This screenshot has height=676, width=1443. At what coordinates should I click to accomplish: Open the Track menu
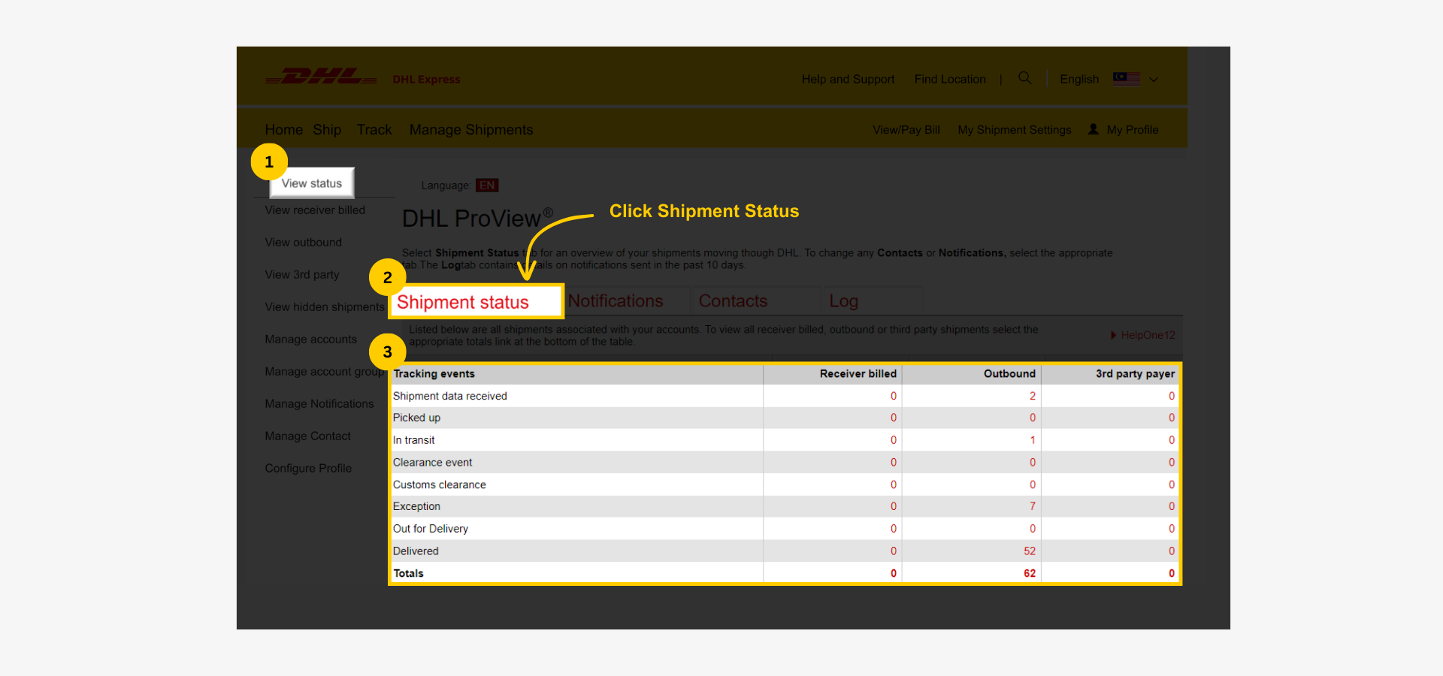[x=374, y=130]
